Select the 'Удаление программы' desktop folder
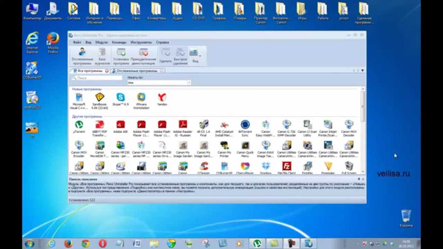443x249 pixels. (364, 13)
